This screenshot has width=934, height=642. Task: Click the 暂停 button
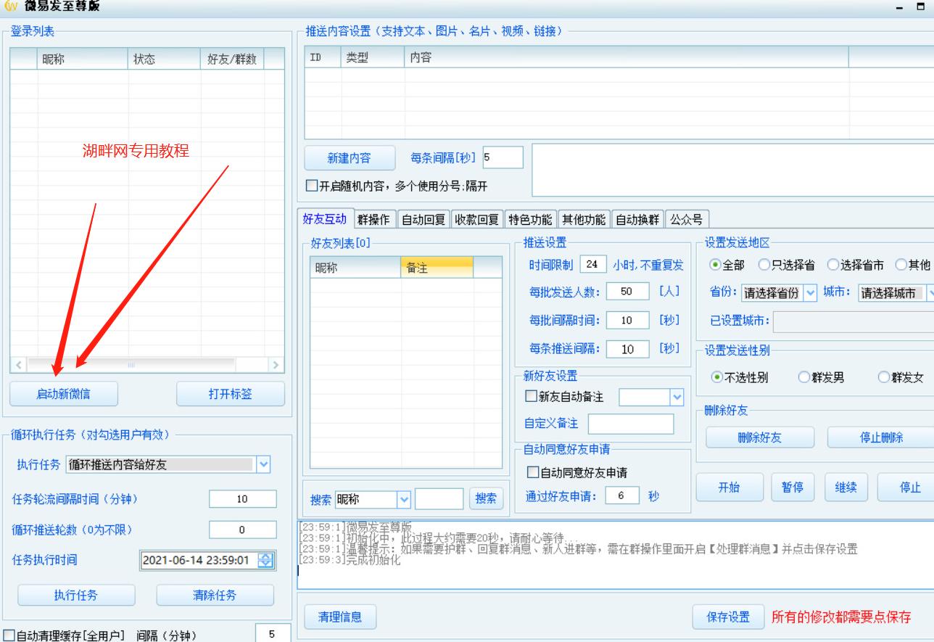pyautogui.click(x=793, y=487)
